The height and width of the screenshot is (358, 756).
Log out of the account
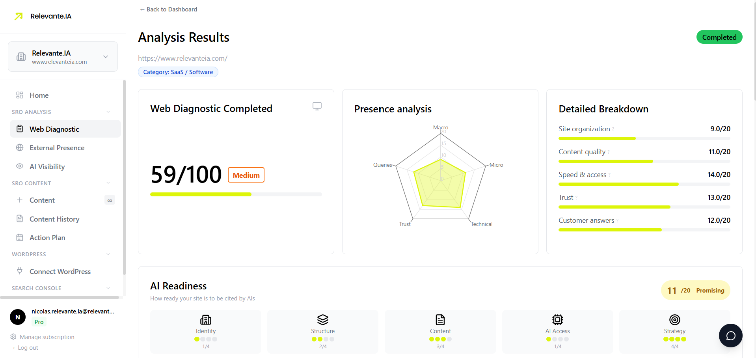[28, 347]
